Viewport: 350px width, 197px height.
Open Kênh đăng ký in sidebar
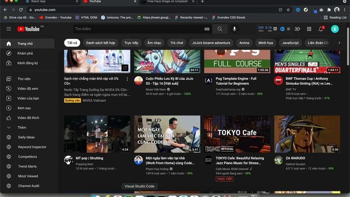pos(27,63)
